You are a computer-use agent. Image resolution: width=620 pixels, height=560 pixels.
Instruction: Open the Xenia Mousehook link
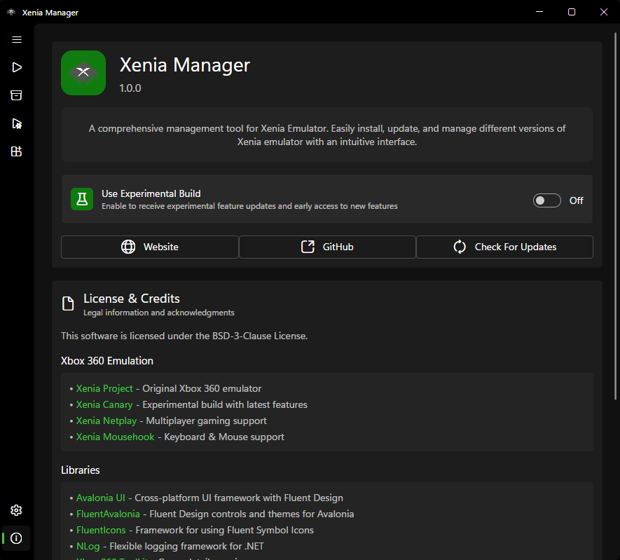[x=115, y=437]
